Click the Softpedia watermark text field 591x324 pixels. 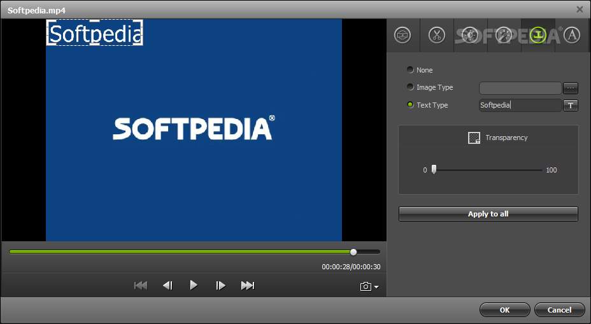(520, 105)
